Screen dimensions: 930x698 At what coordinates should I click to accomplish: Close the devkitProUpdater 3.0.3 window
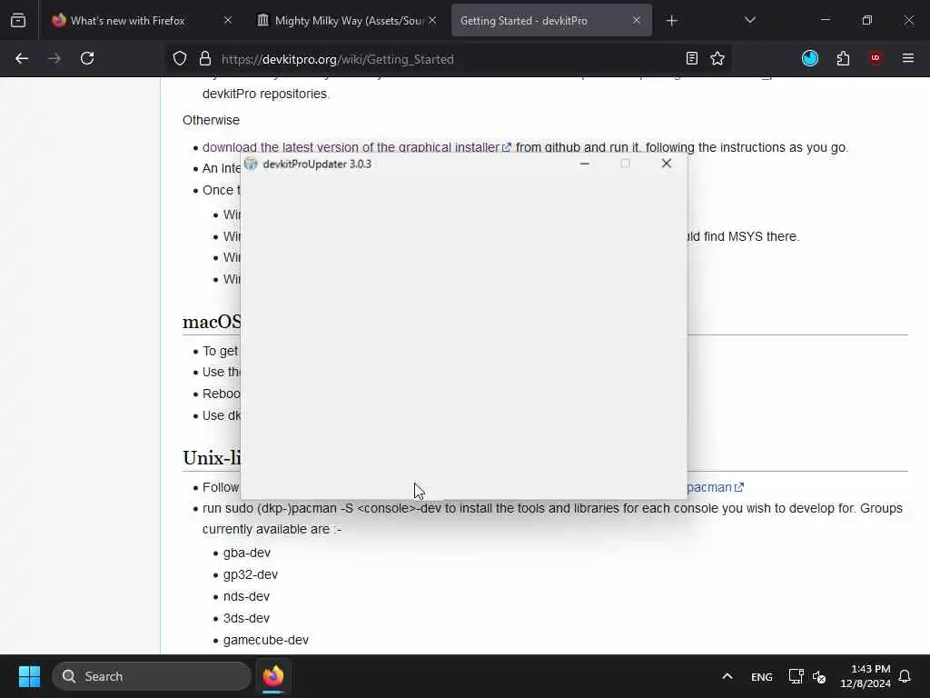(x=667, y=164)
